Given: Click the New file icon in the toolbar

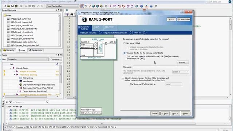Looking at the screenshot, I should [5, 6].
